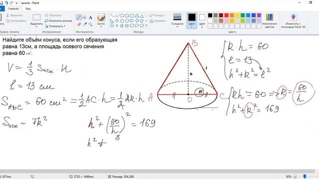Choose the black color swatch
The image size is (319, 179).
210,15
